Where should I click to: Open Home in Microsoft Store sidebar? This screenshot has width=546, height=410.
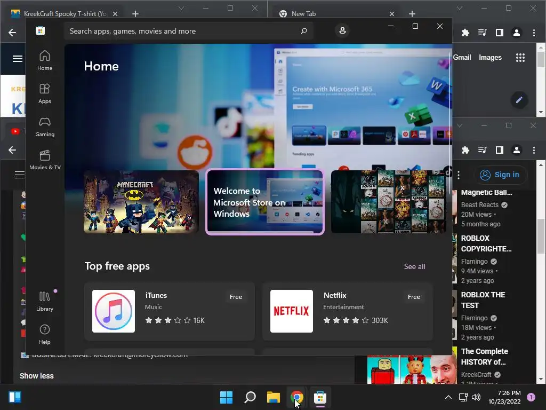[x=45, y=60]
